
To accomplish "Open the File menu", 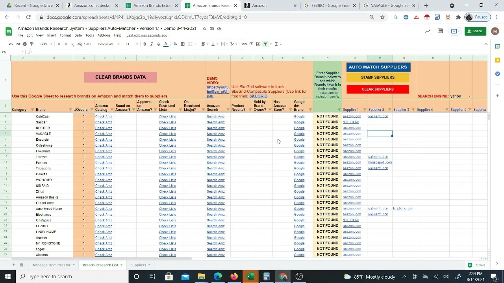I will click(x=20, y=35).
